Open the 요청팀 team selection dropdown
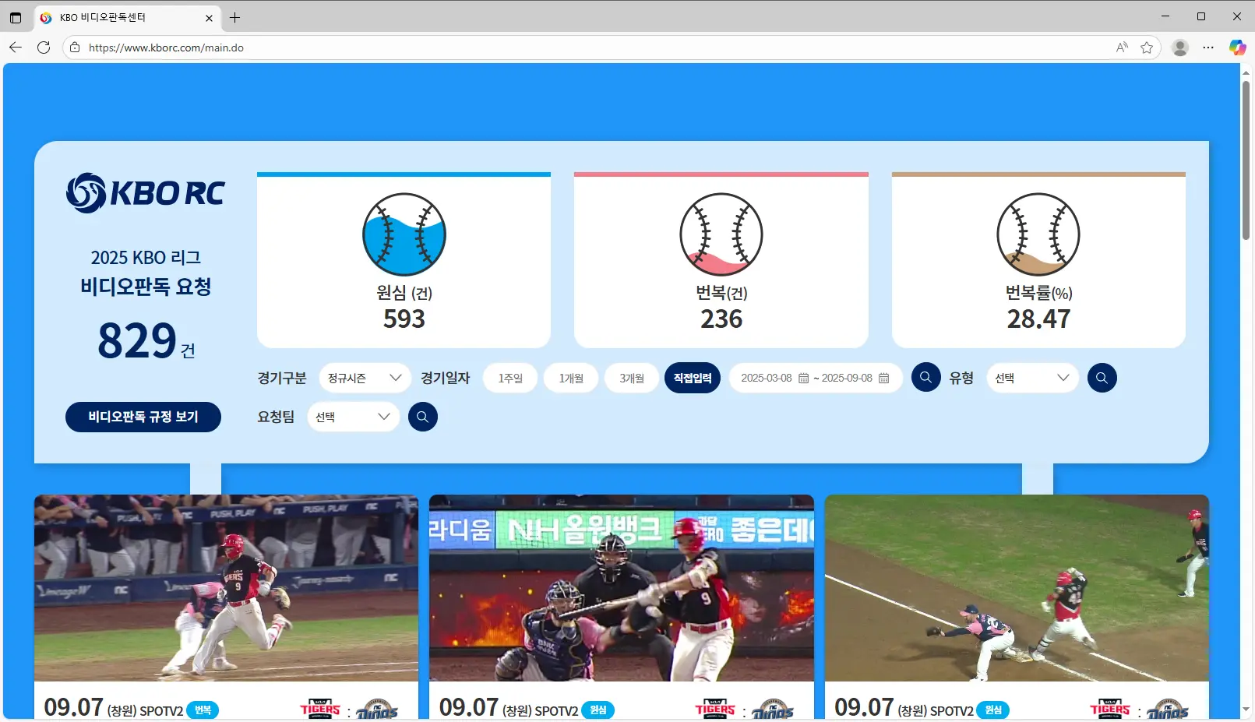This screenshot has width=1255, height=722. tap(353, 417)
